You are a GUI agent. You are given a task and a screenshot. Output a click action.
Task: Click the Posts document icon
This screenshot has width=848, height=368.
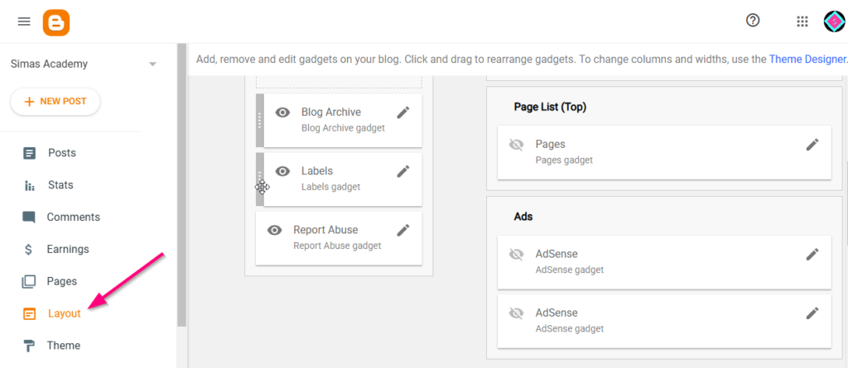click(x=29, y=153)
